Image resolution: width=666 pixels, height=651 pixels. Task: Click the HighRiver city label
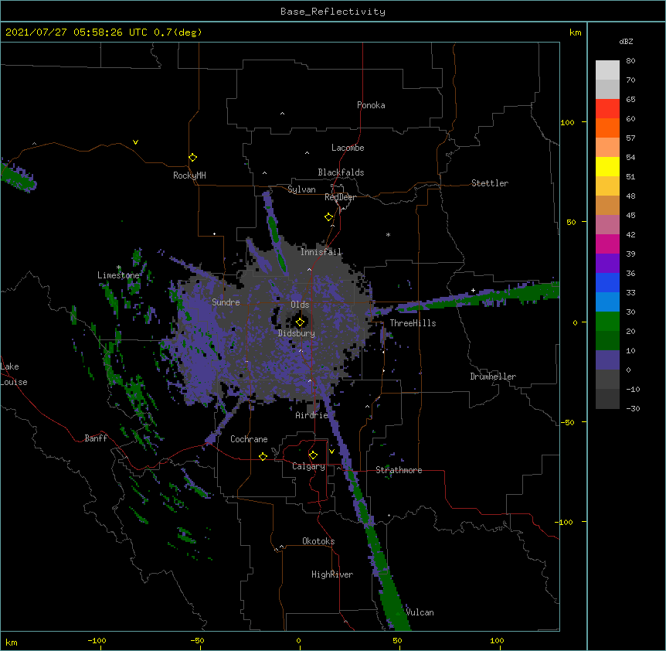tap(332, 574)
